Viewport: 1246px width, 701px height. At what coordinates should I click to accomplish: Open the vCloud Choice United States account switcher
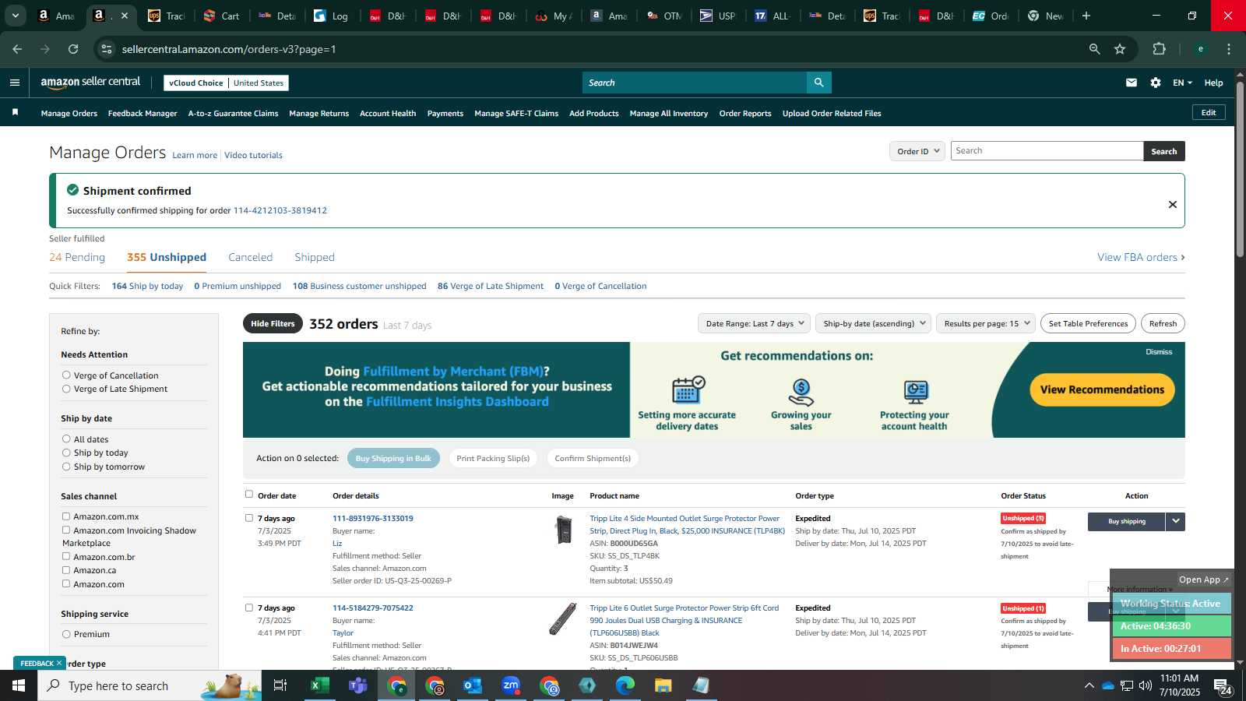226,83
